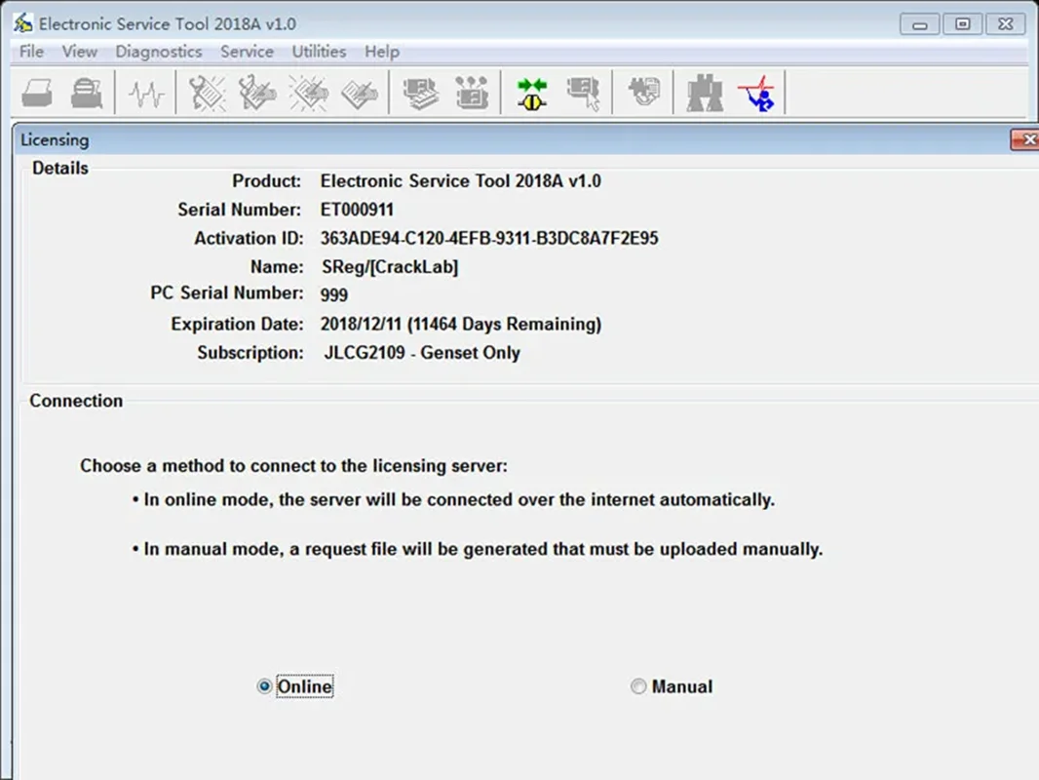Click the binoculars search icon
The image size is (1039, 780).
(705, 94)
